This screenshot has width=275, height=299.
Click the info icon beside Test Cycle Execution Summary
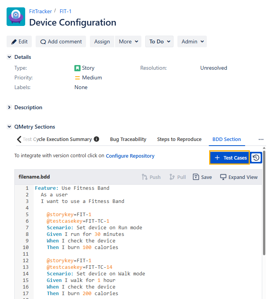(x=96, y=139)
